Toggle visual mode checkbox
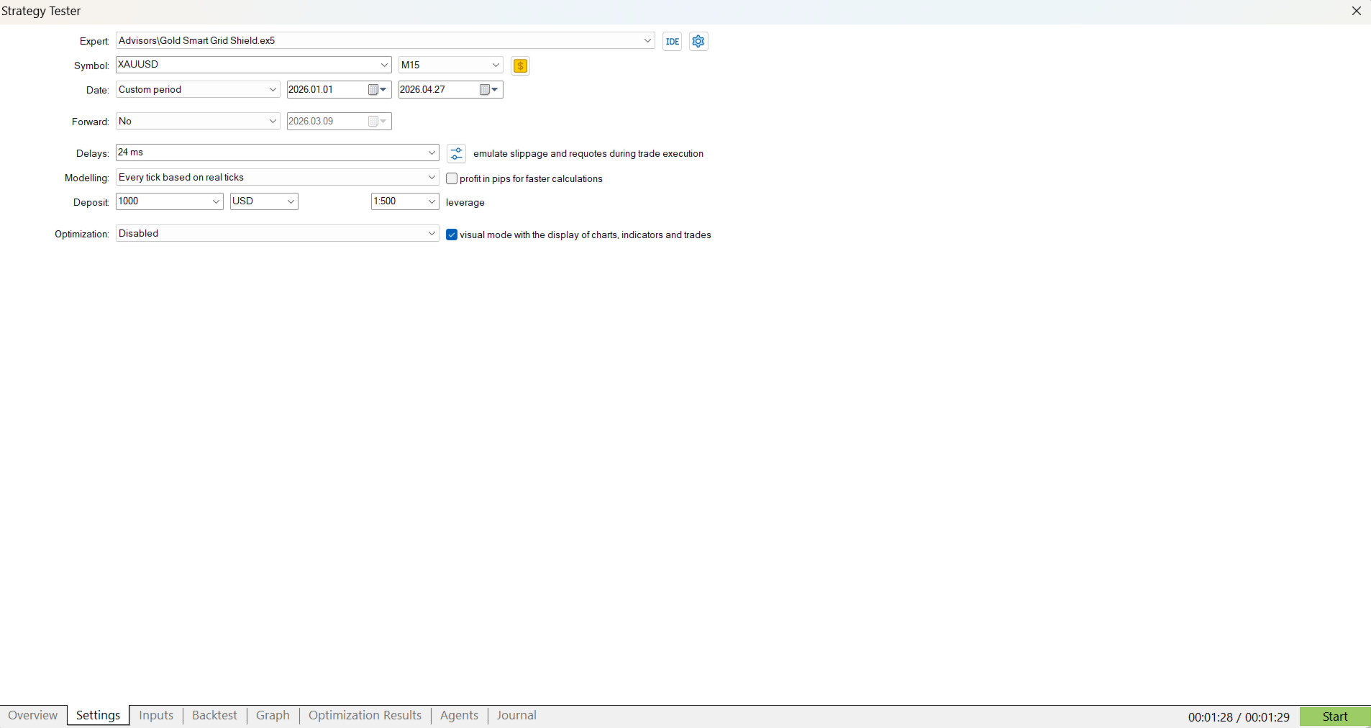This screenshot has height=728, width=1371. coord(452,235)
